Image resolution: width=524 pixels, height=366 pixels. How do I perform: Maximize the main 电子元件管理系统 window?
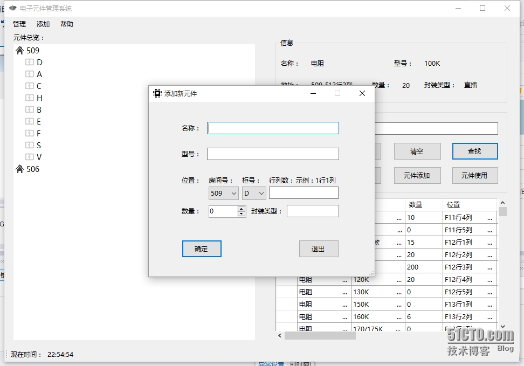coord(482,8)
